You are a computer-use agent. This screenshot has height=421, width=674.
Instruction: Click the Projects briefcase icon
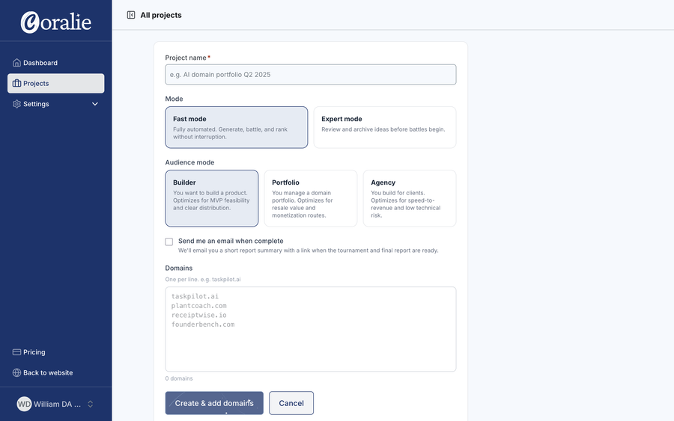16,83
